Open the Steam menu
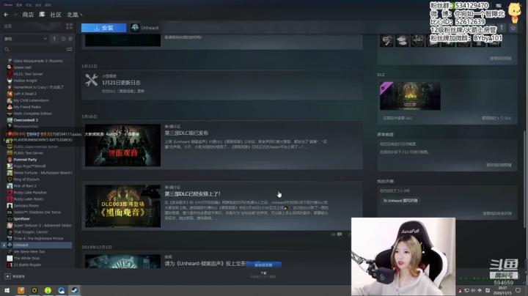This screenshot has height=296, width=528. point(8,5)
